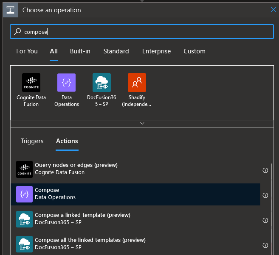Image resolution: width=279 pixels, height=255 pixels.
Task: Select the Shadify (Independent) connector icon
Action: [137, 83]
